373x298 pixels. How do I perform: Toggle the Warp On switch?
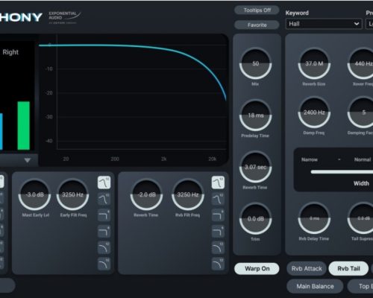257,269
